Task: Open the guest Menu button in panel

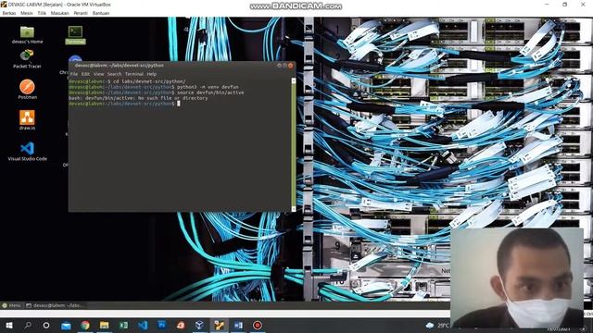Action: click(11, 305)
